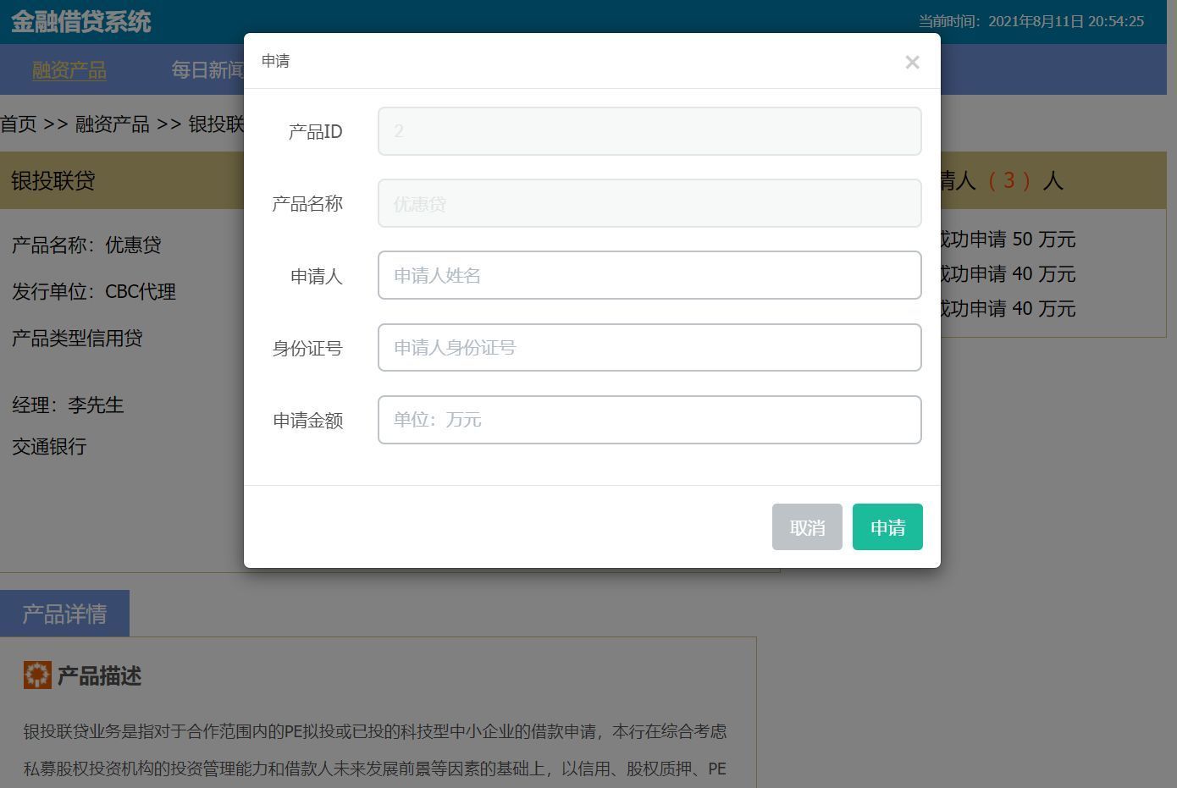
Task: Click the 取消 button
Action: (807, 526)
